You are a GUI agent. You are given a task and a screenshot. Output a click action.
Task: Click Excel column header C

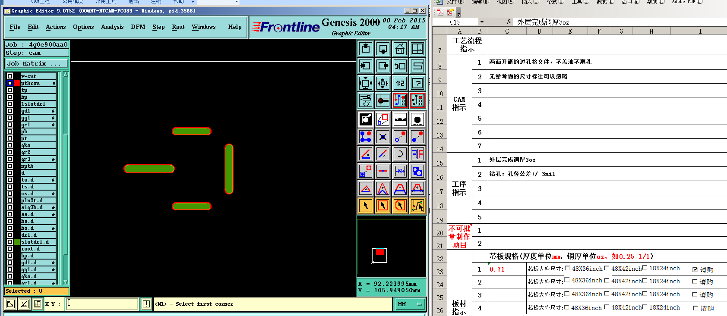pos(507,31)
